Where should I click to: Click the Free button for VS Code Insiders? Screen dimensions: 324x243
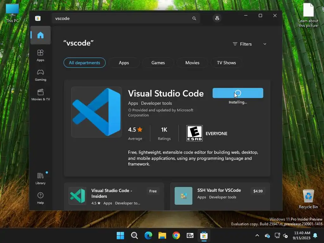pos(153,191)
